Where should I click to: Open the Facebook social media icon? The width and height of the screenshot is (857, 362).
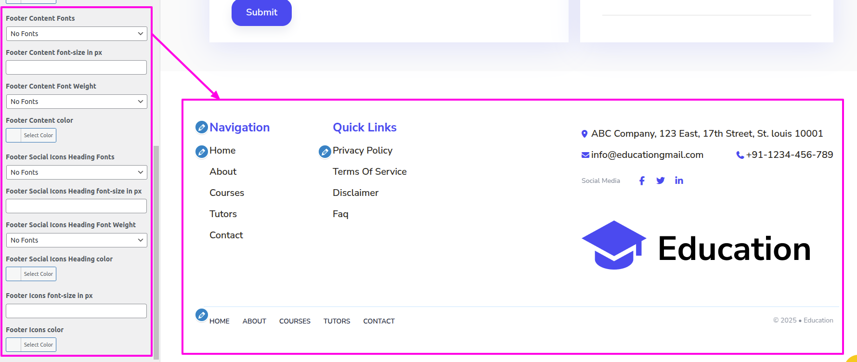click(642, 181)
